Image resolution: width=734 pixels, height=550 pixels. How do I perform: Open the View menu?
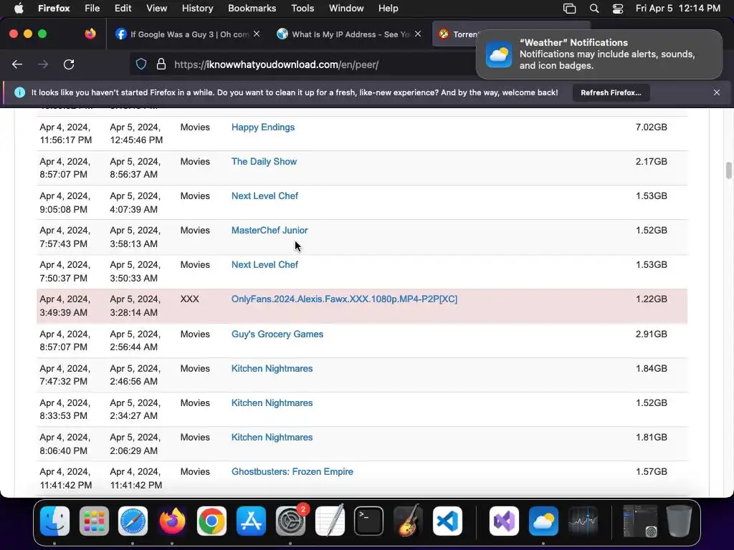pyautogui.click(x=156, y=8)
